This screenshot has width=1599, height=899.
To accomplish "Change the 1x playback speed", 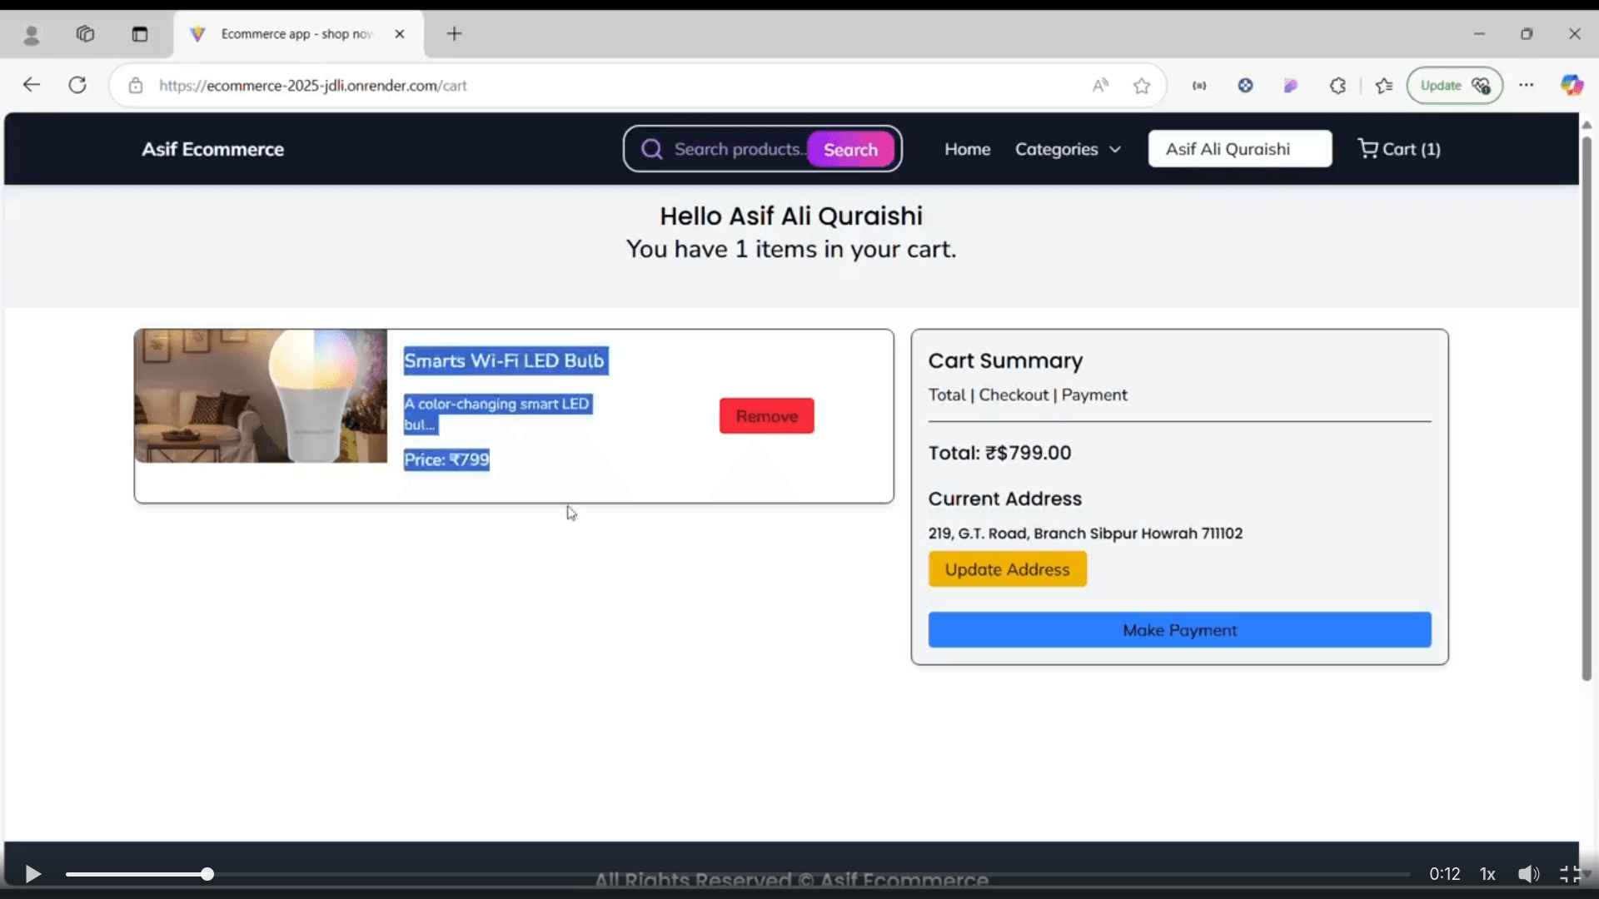I will [x=1487, y=874].
